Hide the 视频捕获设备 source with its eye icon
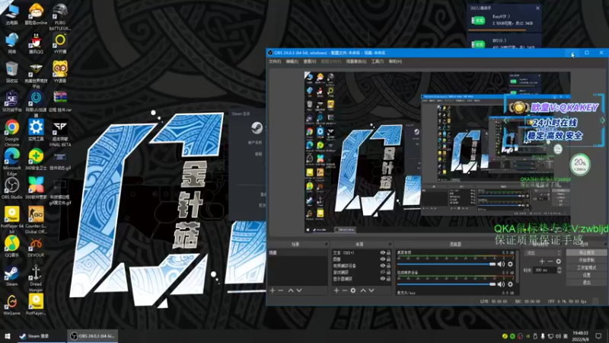 pos(383,265)
